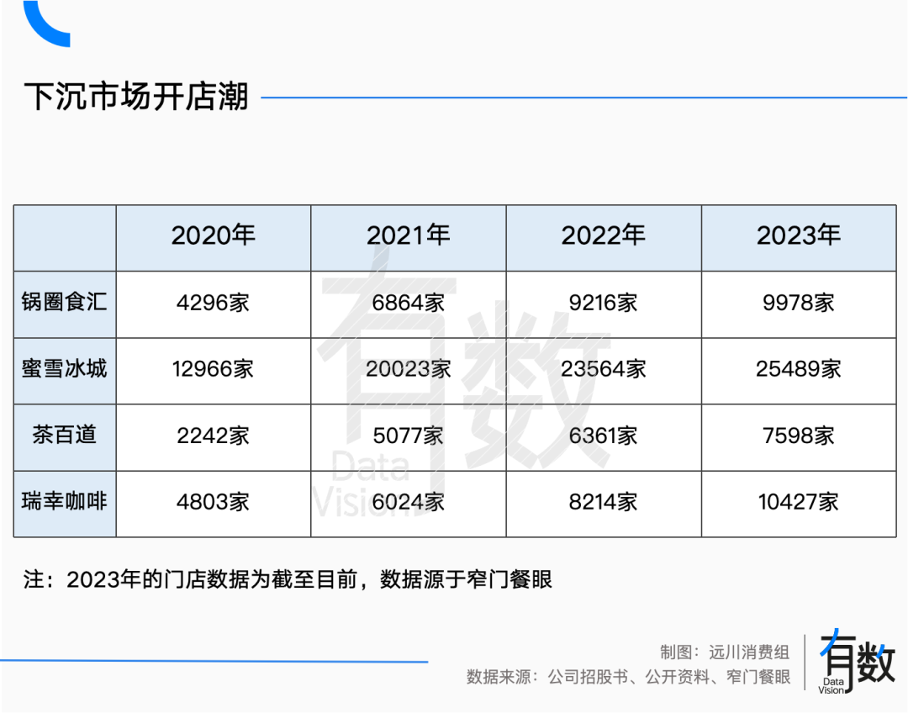Select the 2020年 column header

click(213, 237)
